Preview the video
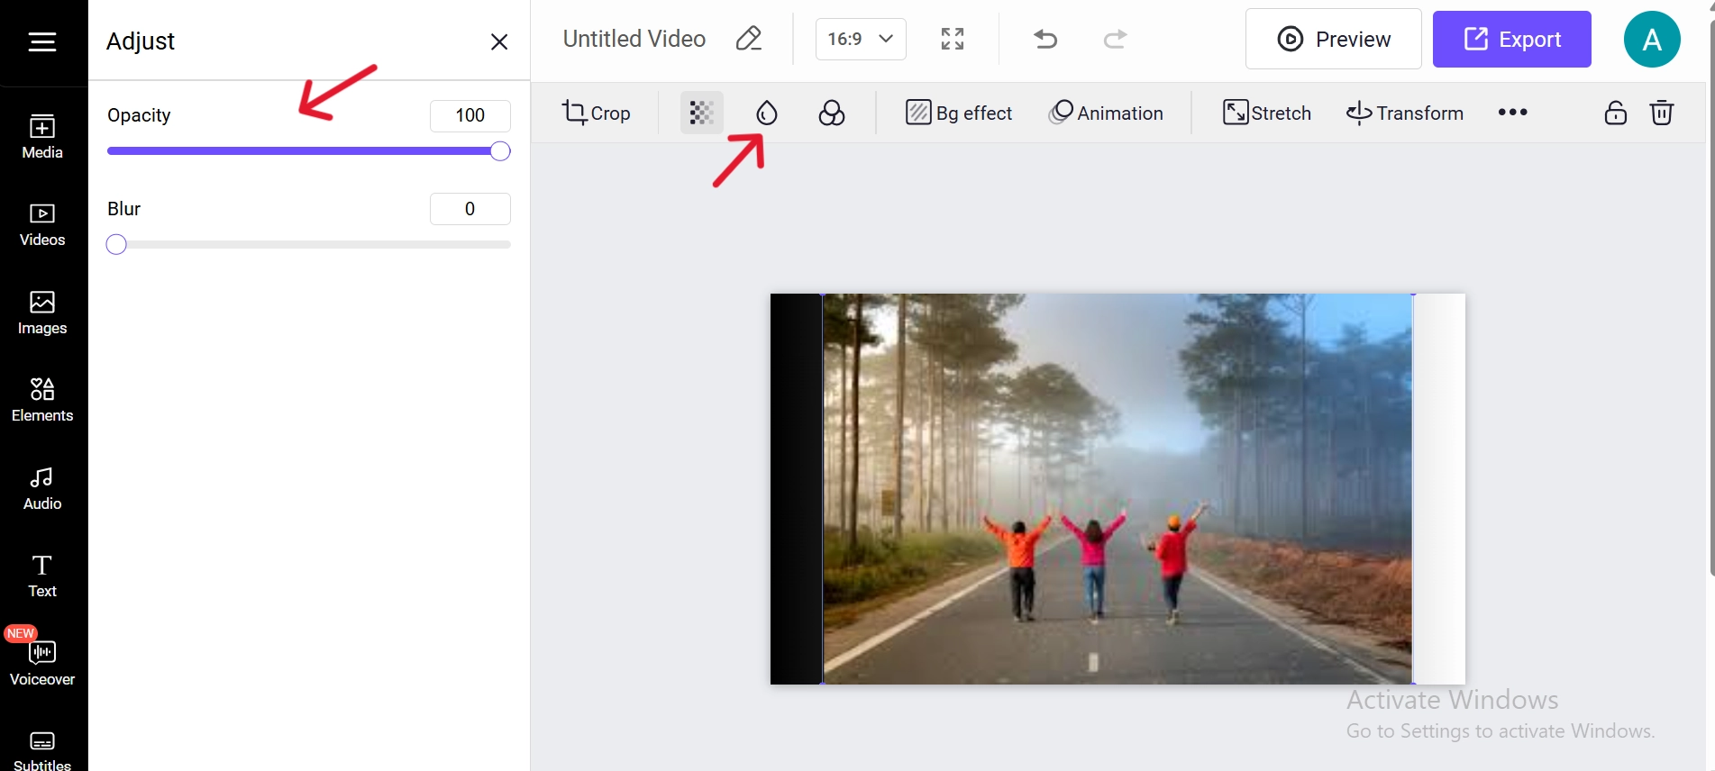The height and width of the screenshot is (771, 1715). (x=1333, y=39)
